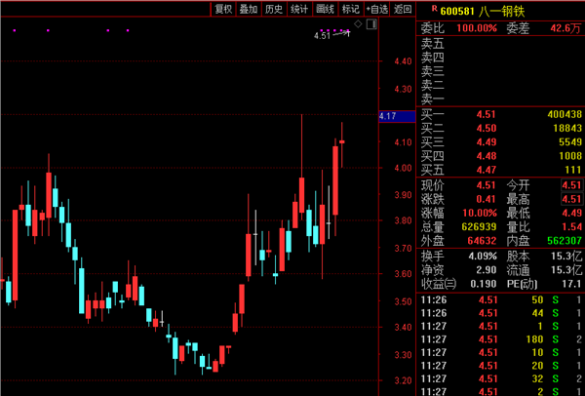Open the 复权 adjustment options
Viewport: 585px width, 396px height.
coord(223,9)
